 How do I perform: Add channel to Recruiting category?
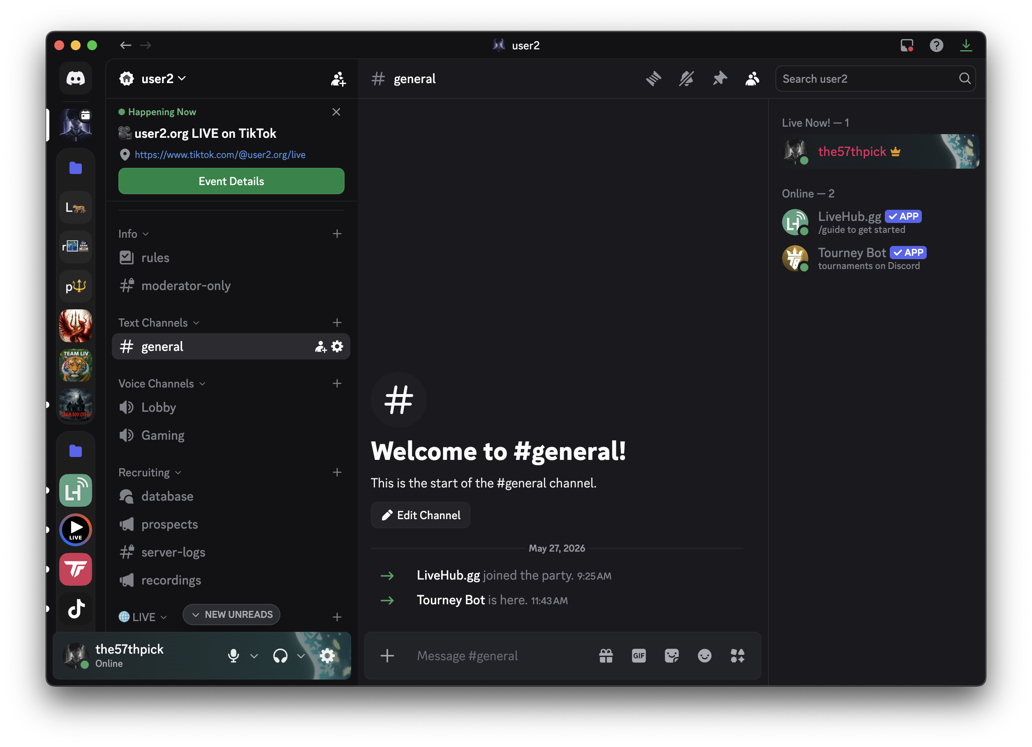point(337,472)
